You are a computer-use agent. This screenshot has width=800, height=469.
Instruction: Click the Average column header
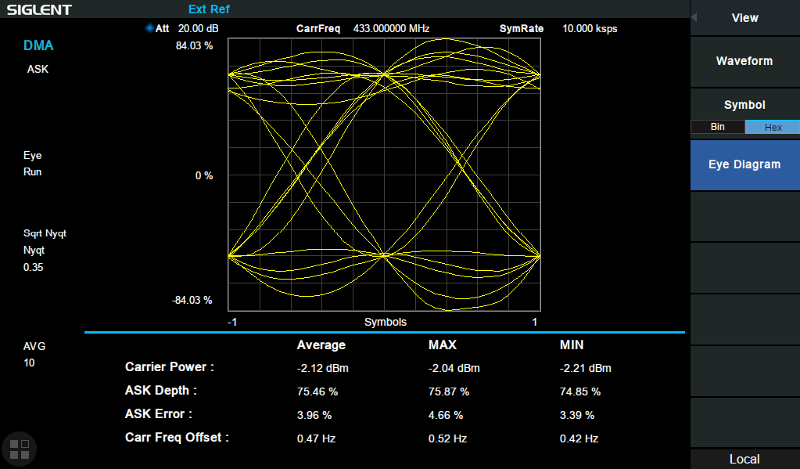(x=321, y=345)
